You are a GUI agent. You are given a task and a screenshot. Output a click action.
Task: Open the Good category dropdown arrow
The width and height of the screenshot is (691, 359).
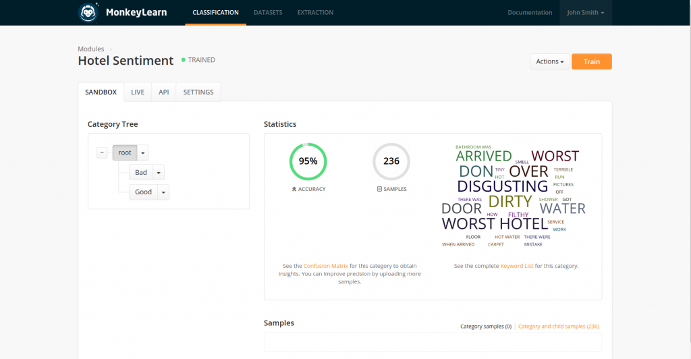(x=163, y=192)
